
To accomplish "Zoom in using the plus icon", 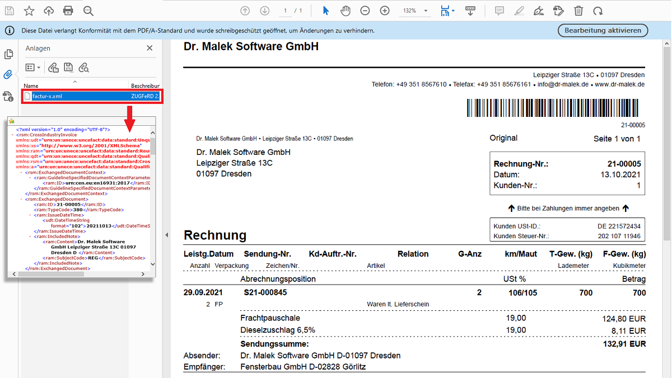I will pyautogui.click(x=384, y=10).
